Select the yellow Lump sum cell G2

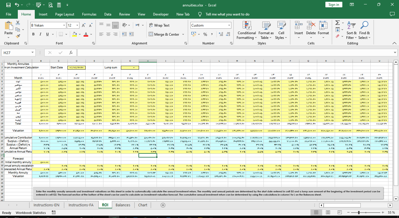(130, 68)
